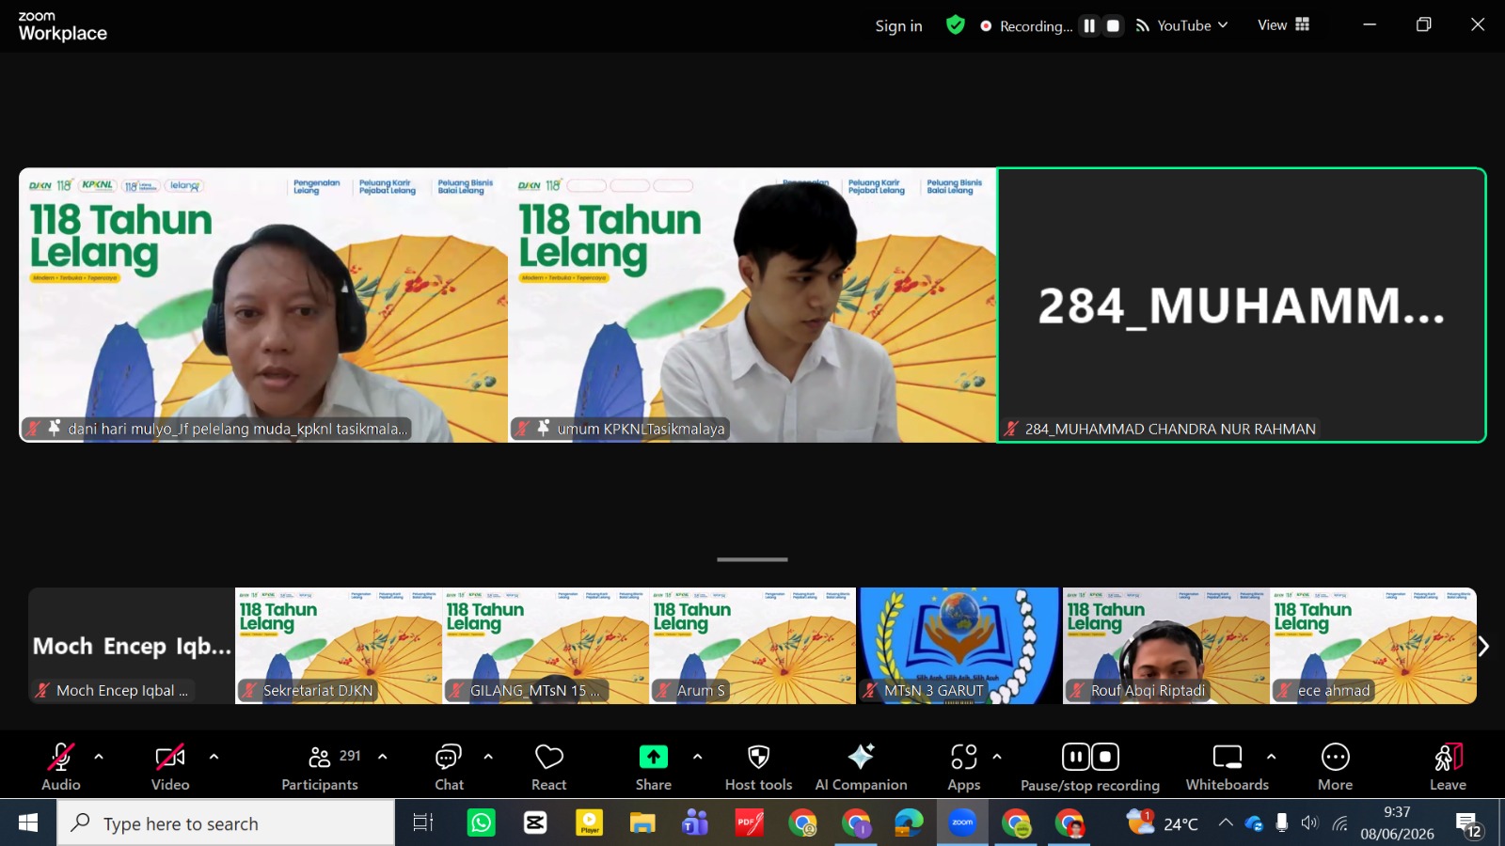
Task: Open the video options caret beside Video
Action: click(214, 756)
